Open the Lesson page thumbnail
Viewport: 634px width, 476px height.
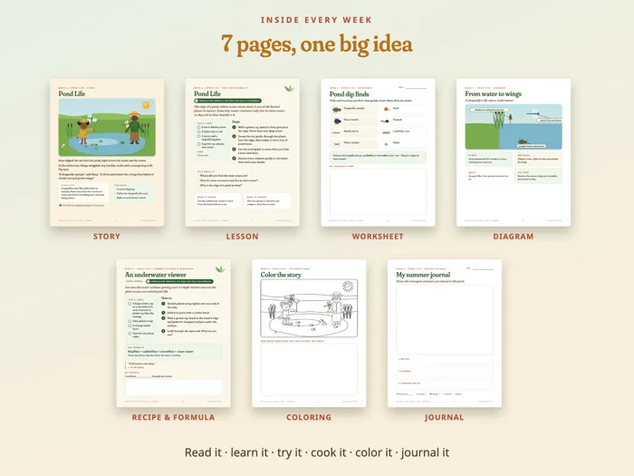(x=242, y=152)
